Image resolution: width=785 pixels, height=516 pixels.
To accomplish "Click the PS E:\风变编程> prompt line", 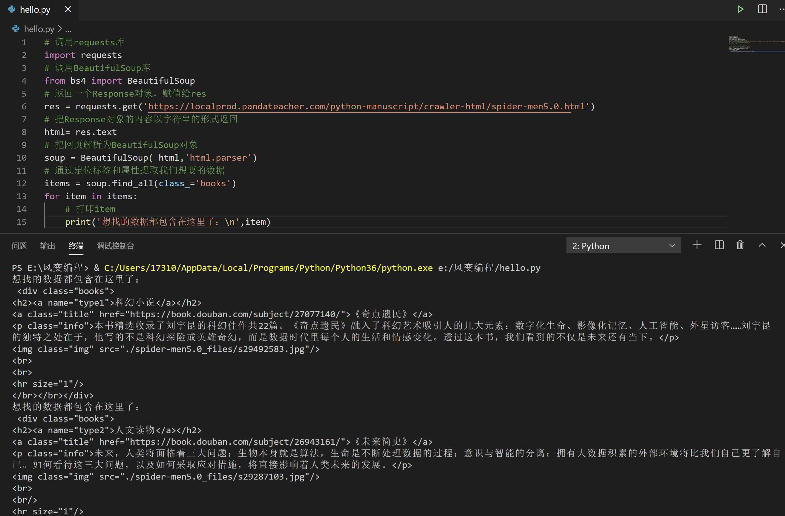I will (276, 268).
